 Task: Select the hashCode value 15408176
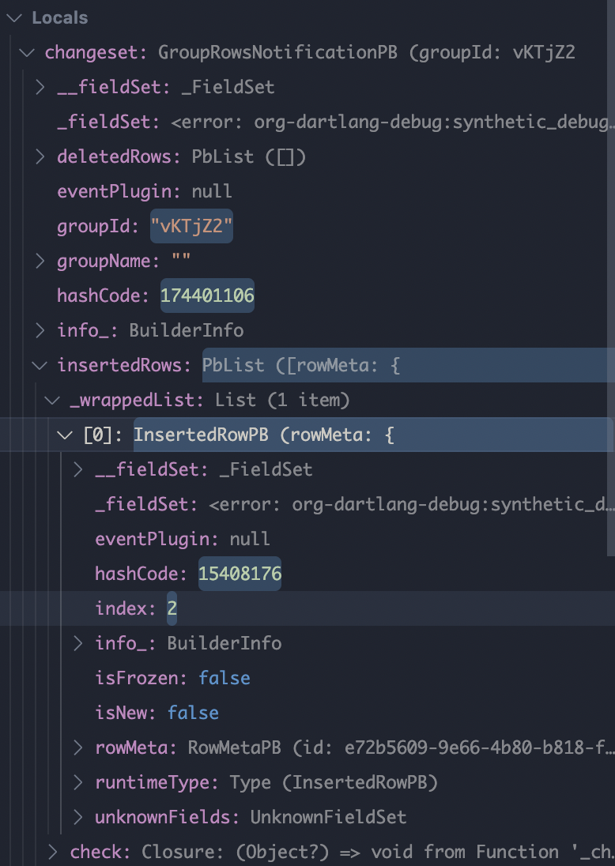(x=240, y=574)
